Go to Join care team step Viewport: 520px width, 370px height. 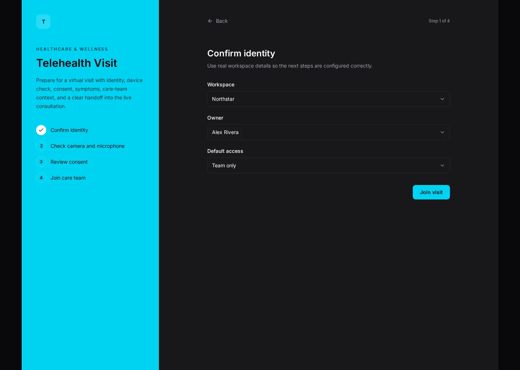68,178
